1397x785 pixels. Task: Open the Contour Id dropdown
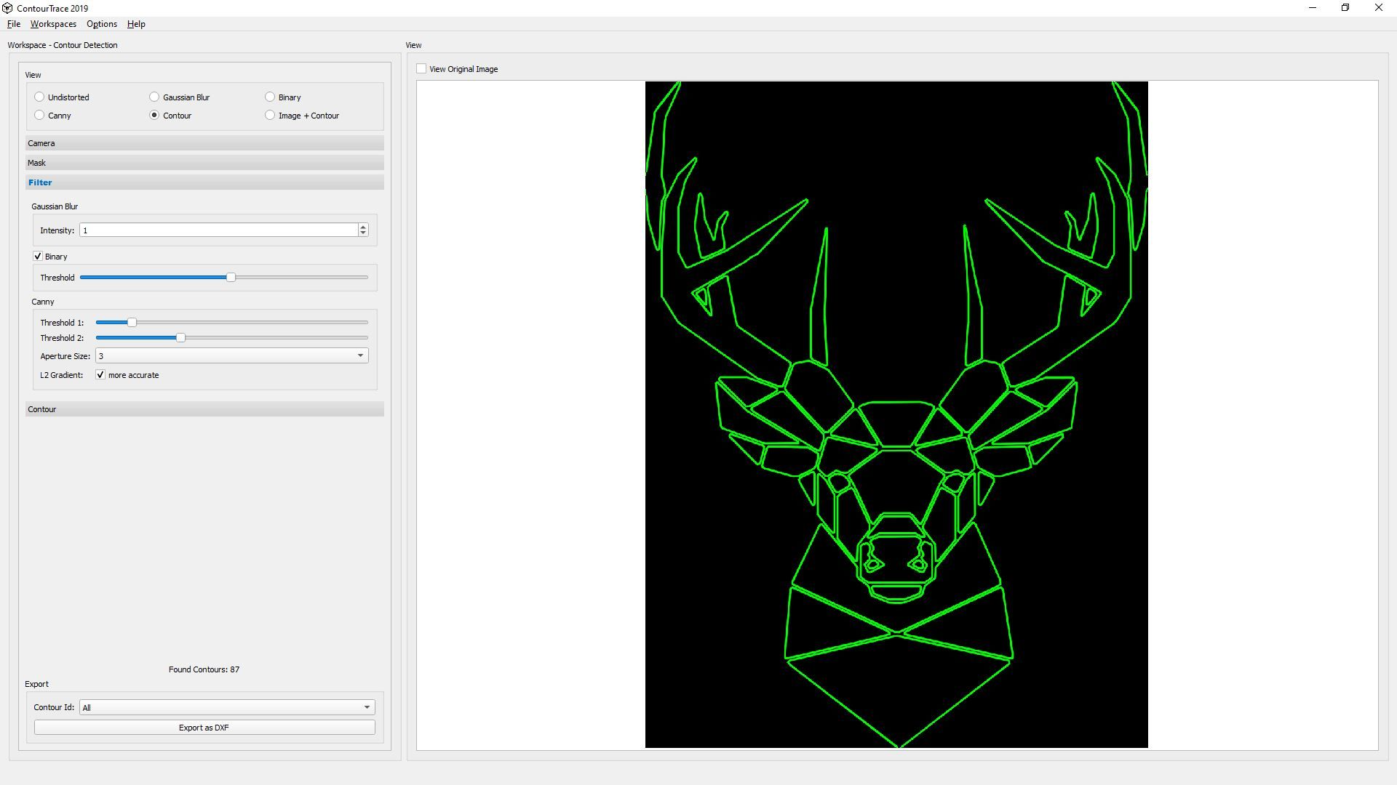(x=227, y=707)
